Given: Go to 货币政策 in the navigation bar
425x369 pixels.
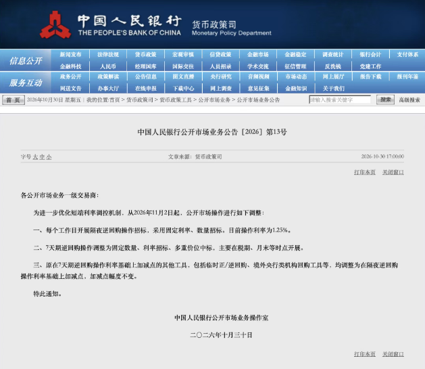Looking at the screenshot, I should coord(145,55).
